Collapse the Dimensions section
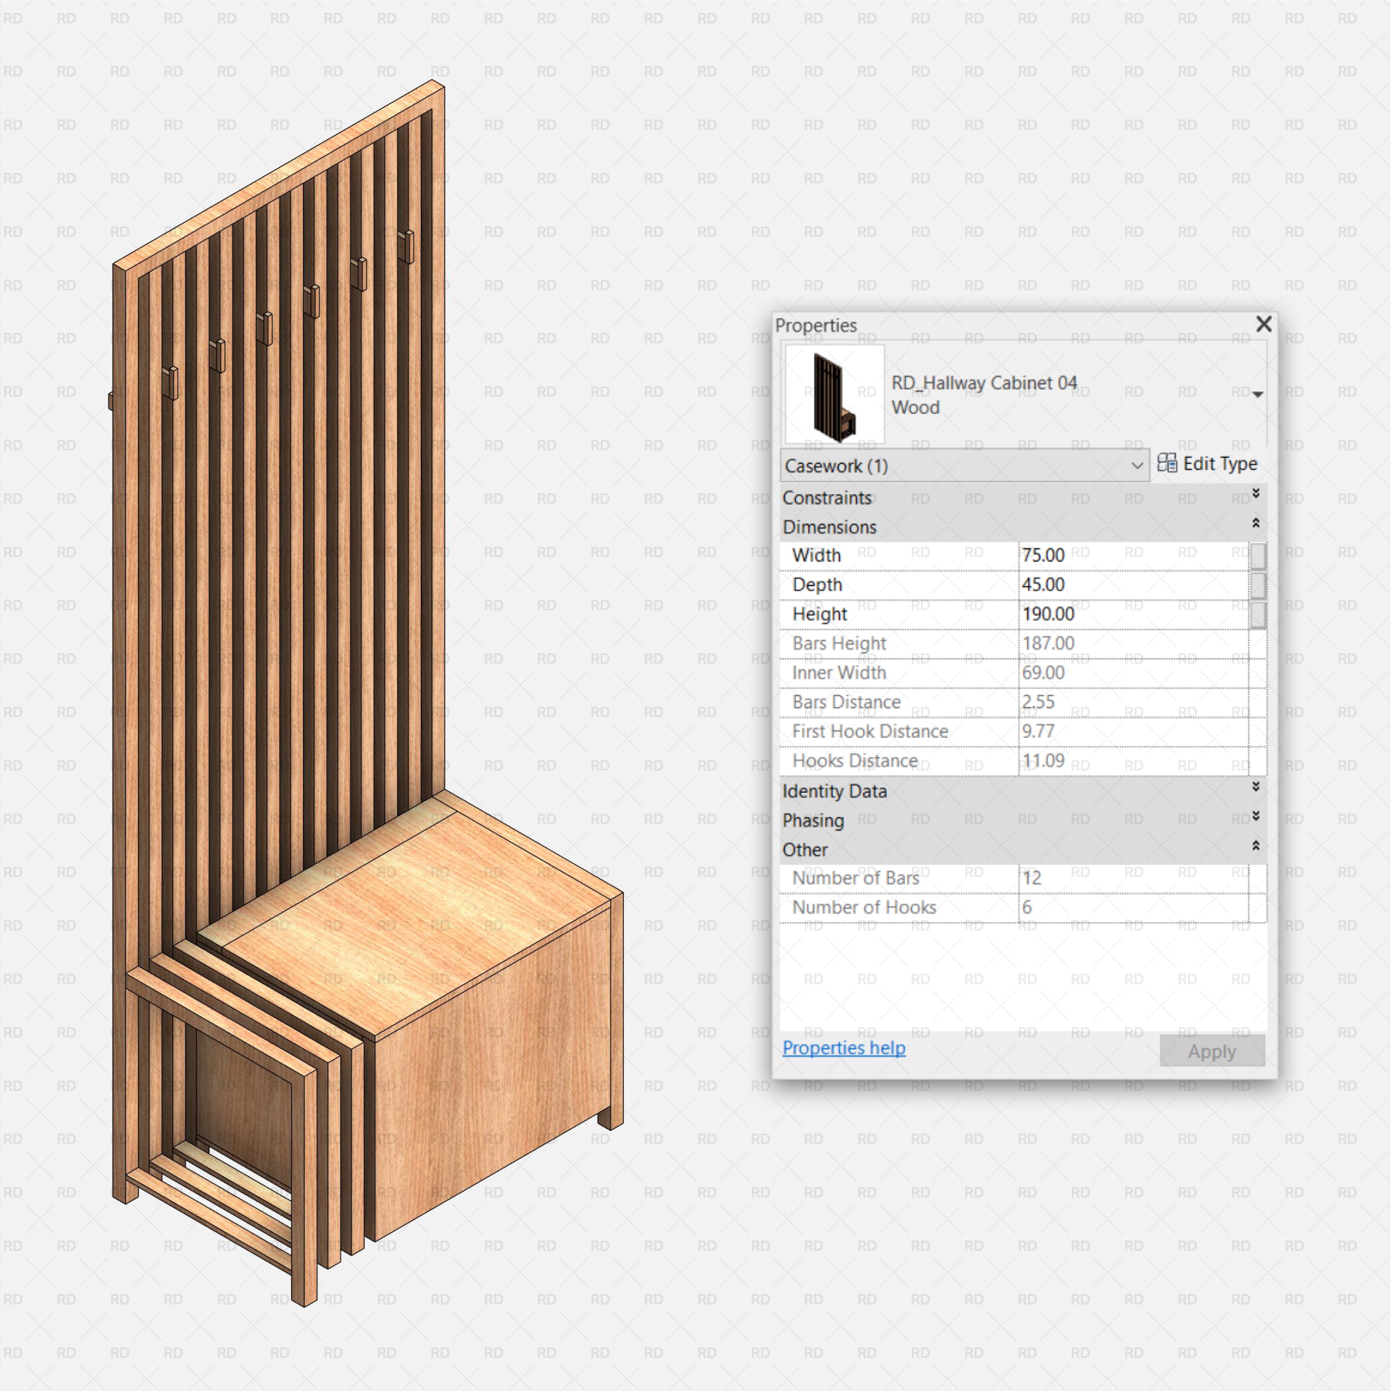 pyautogui.click(x=1256, y=522)
